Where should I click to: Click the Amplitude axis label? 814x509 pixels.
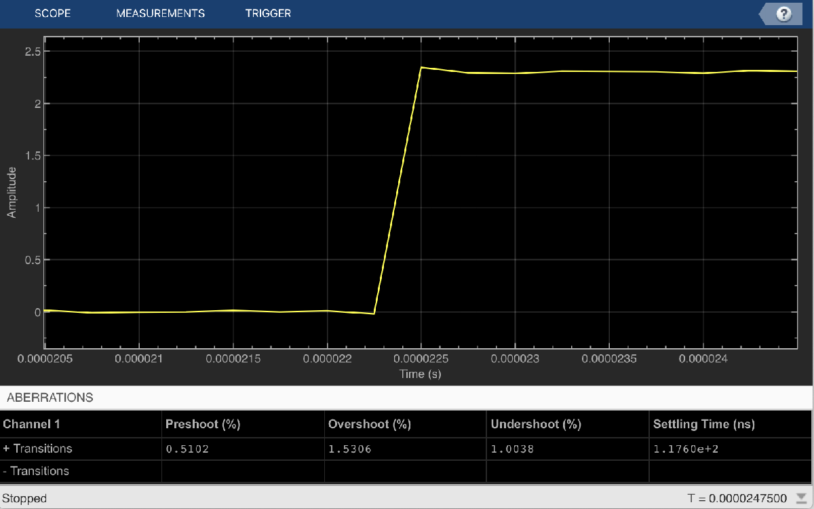click(x=12, y=193)
